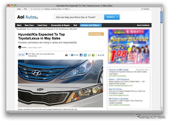Click the Sign Up link

point(39,54)
